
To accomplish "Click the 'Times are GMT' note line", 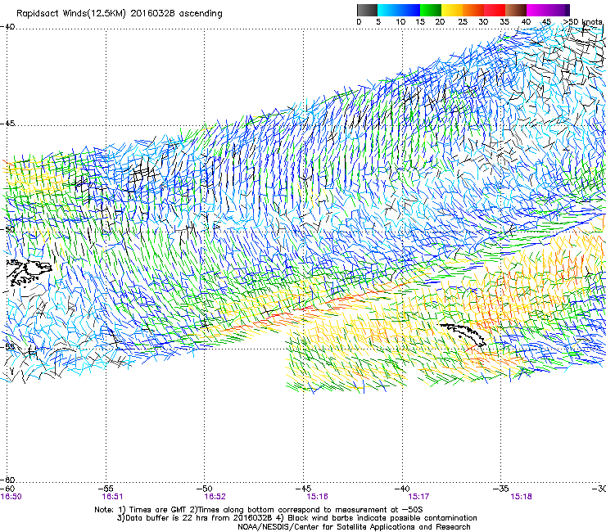I will point(259,510).
